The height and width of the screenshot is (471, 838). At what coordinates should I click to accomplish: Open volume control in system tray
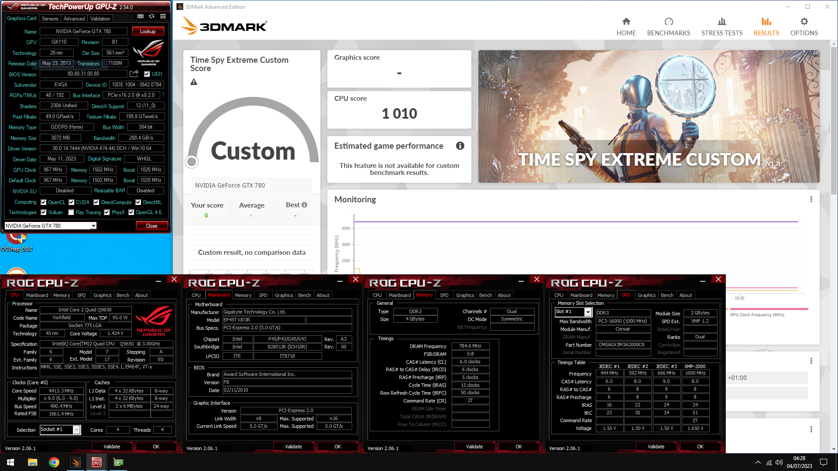click(779, 462)
